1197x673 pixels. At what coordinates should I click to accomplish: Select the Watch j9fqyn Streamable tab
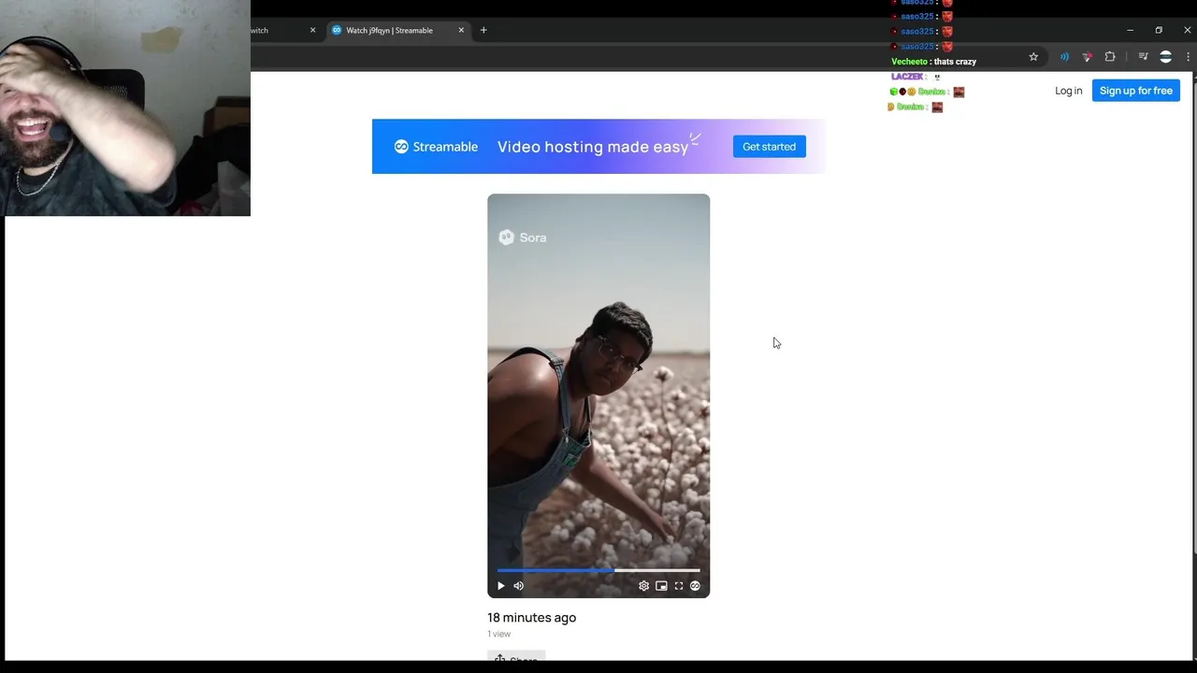coord(397,30)
